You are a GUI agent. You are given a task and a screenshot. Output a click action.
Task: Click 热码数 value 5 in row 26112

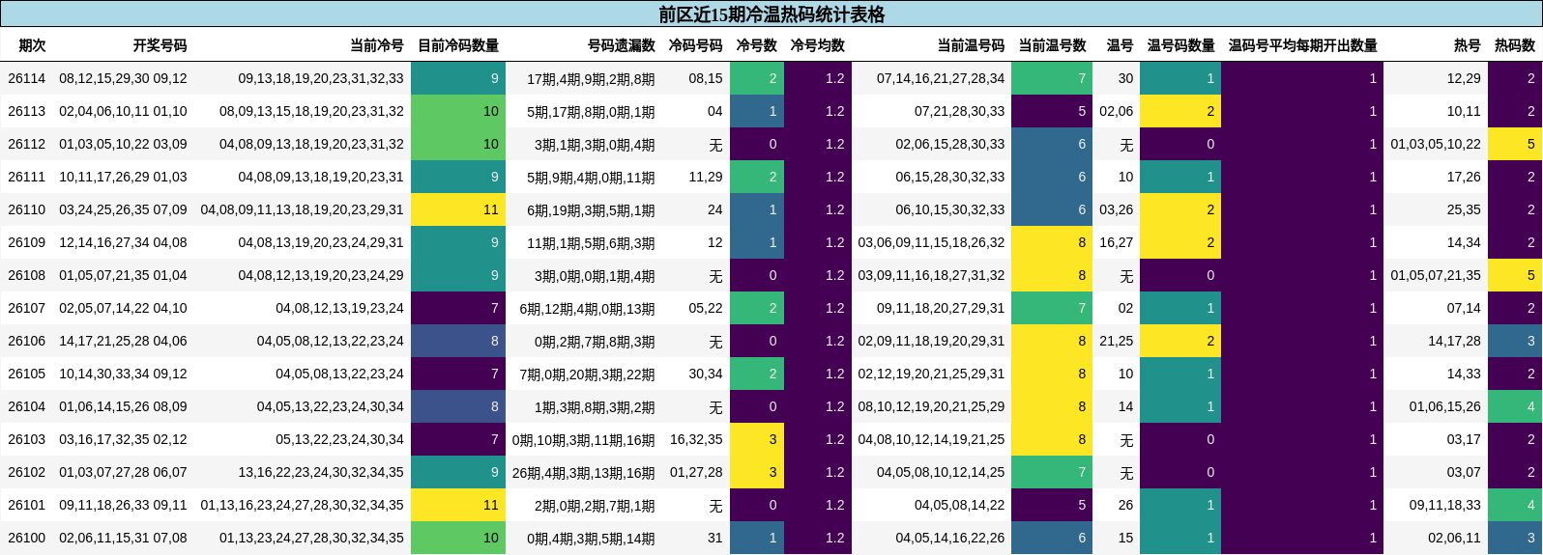click(1515, 144)
